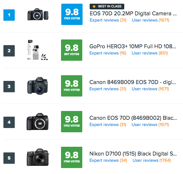Open the Canon 8469B009 EOS 70D title
The image size is (183, 174).
(x=133, y=82)
